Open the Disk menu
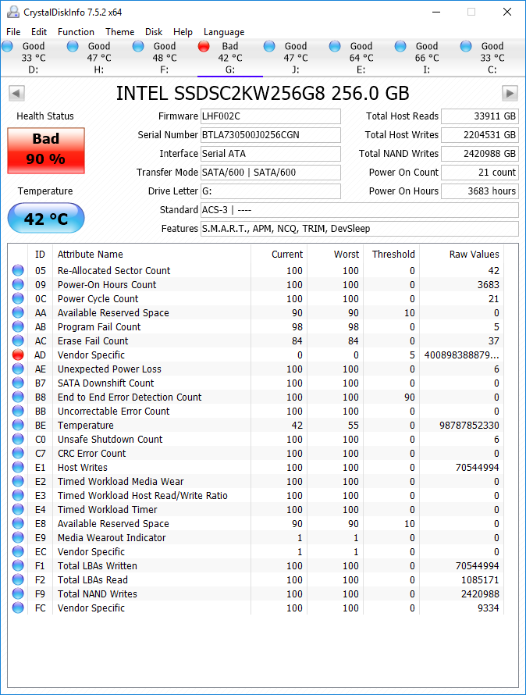Viewport: 526px width, 695px height. coord(154,32)
